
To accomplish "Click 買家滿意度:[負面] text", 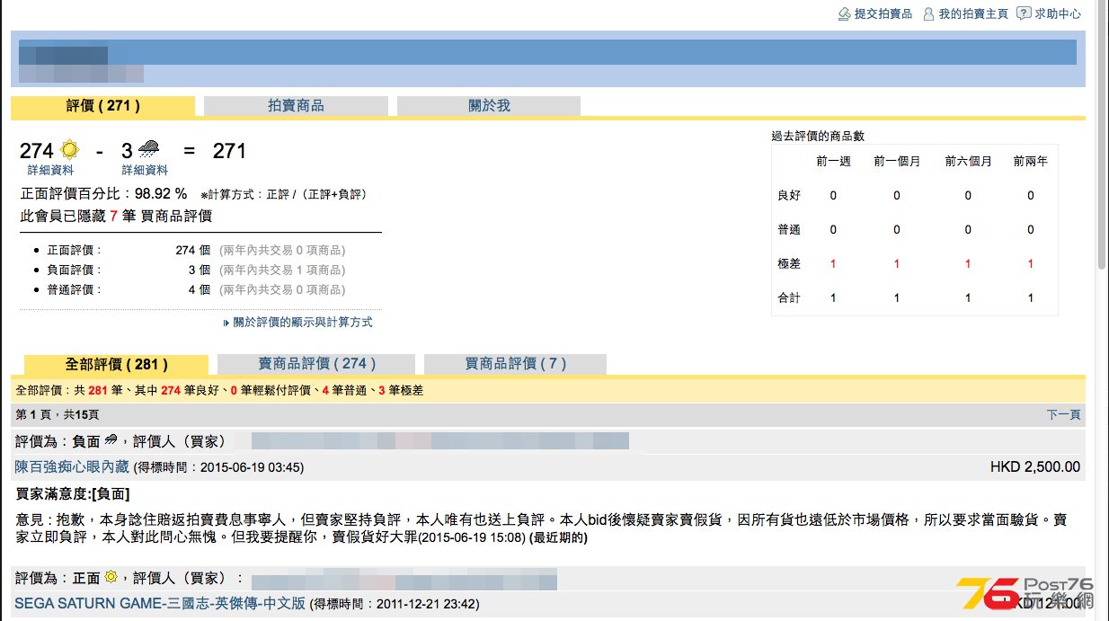I will point(73,493).
